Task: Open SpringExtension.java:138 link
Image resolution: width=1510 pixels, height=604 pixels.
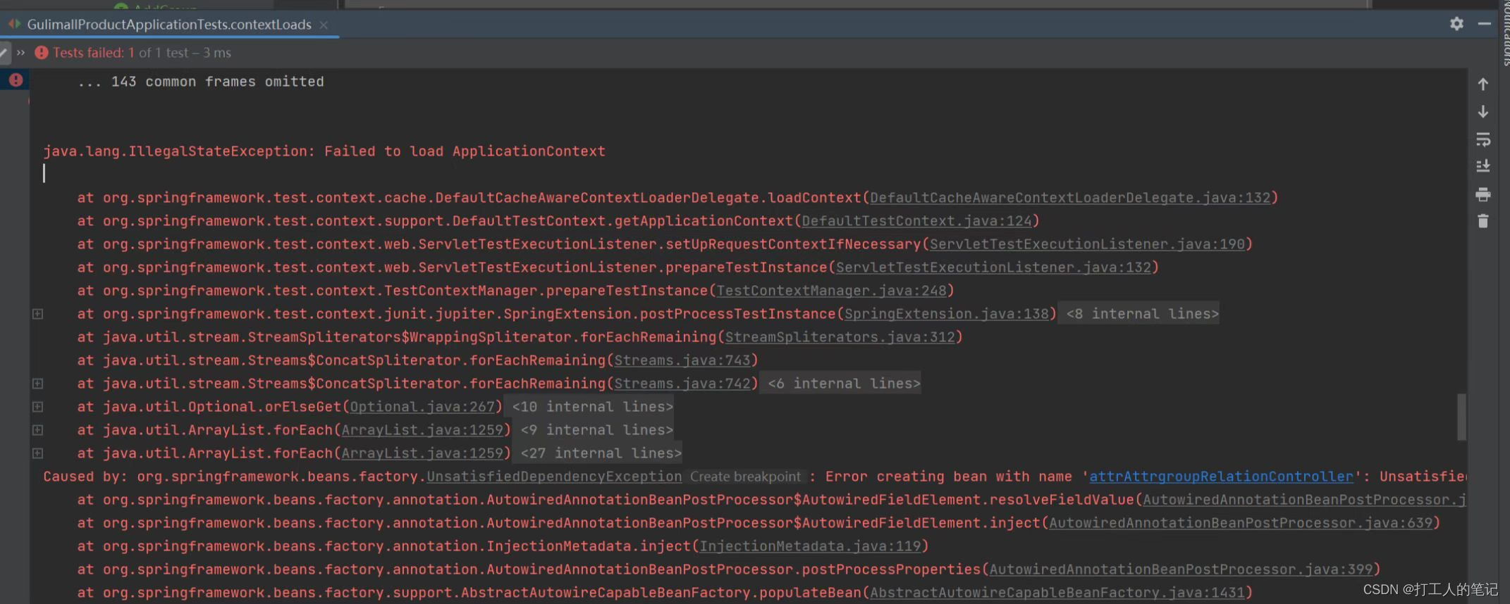Action: coord(946,314)
